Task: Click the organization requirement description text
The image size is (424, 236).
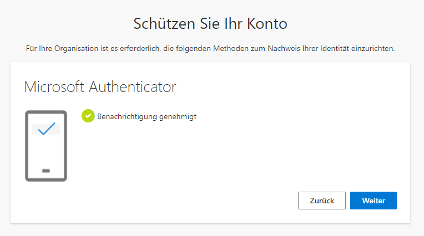Action: coord(210,48)
